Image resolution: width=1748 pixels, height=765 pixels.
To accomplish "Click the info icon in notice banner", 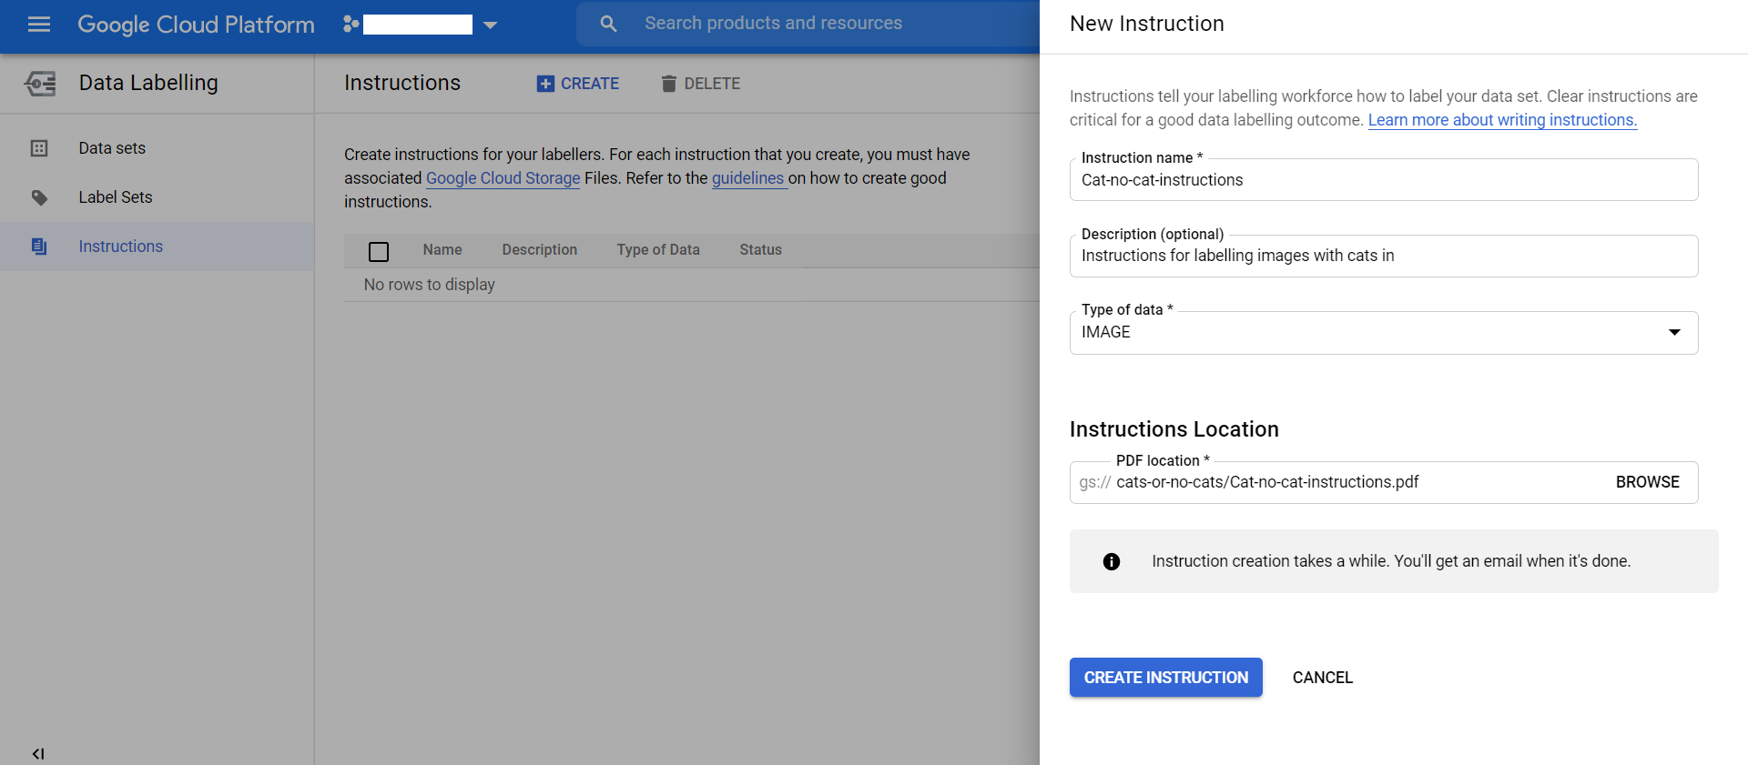I will pyautogui.click(x=1111, y=562).
